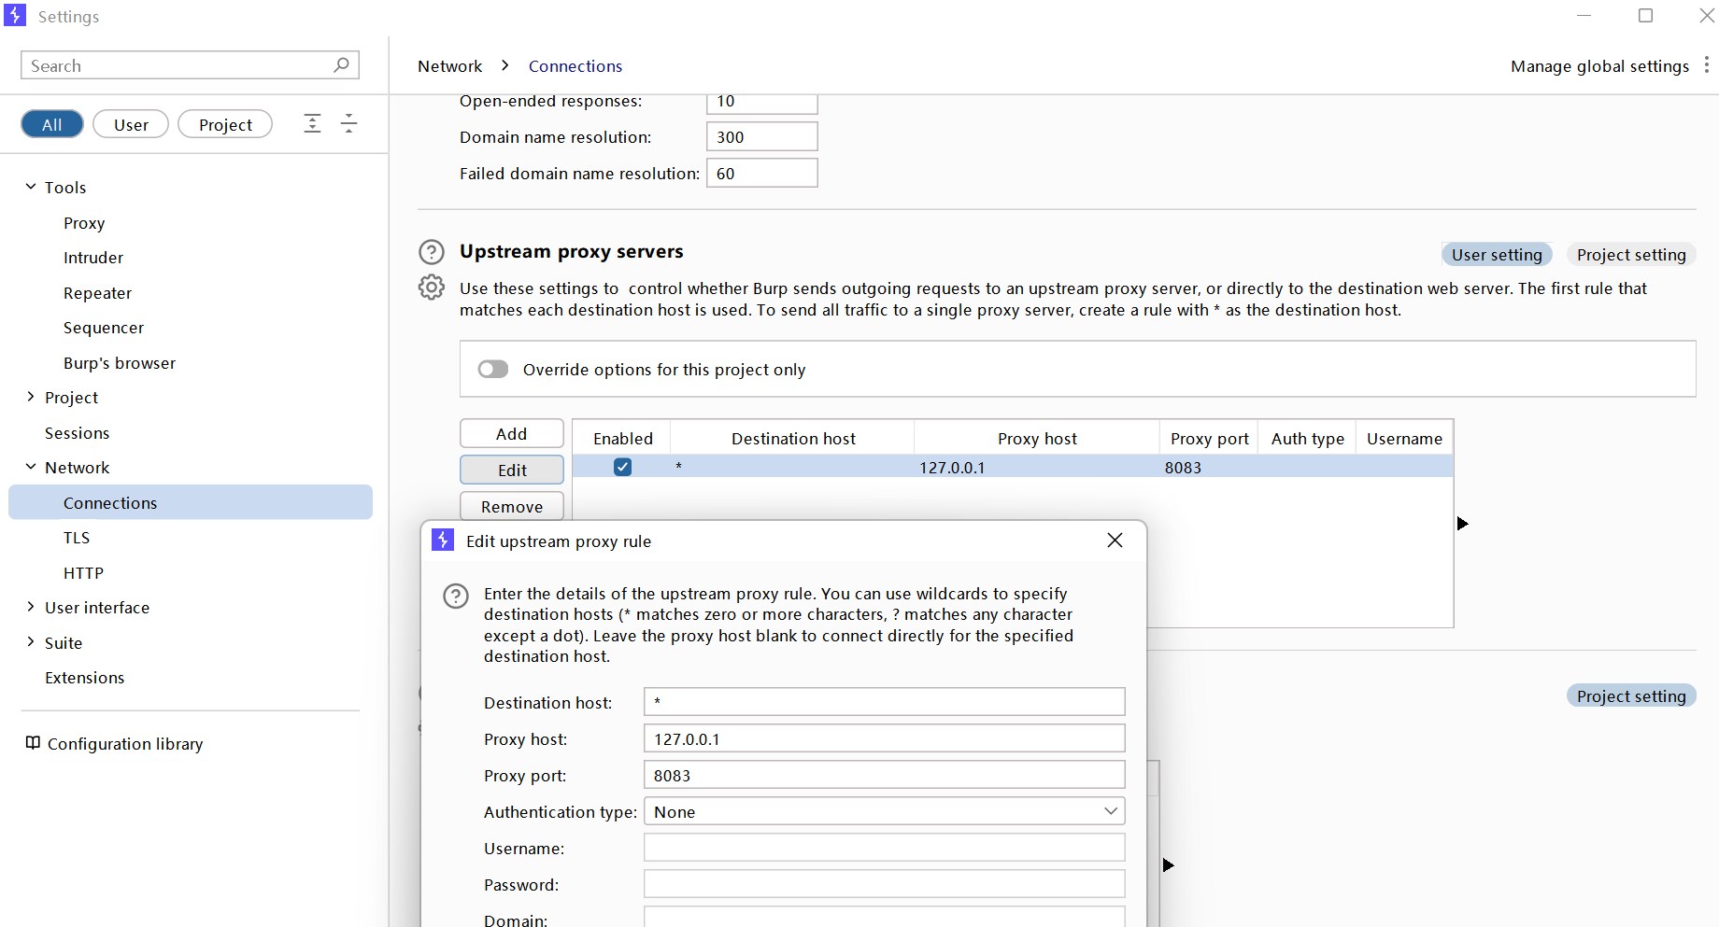Viewport: 1719px width, 927px height.
Task: Select the User filter pill
Action: [x=131, y=124]
